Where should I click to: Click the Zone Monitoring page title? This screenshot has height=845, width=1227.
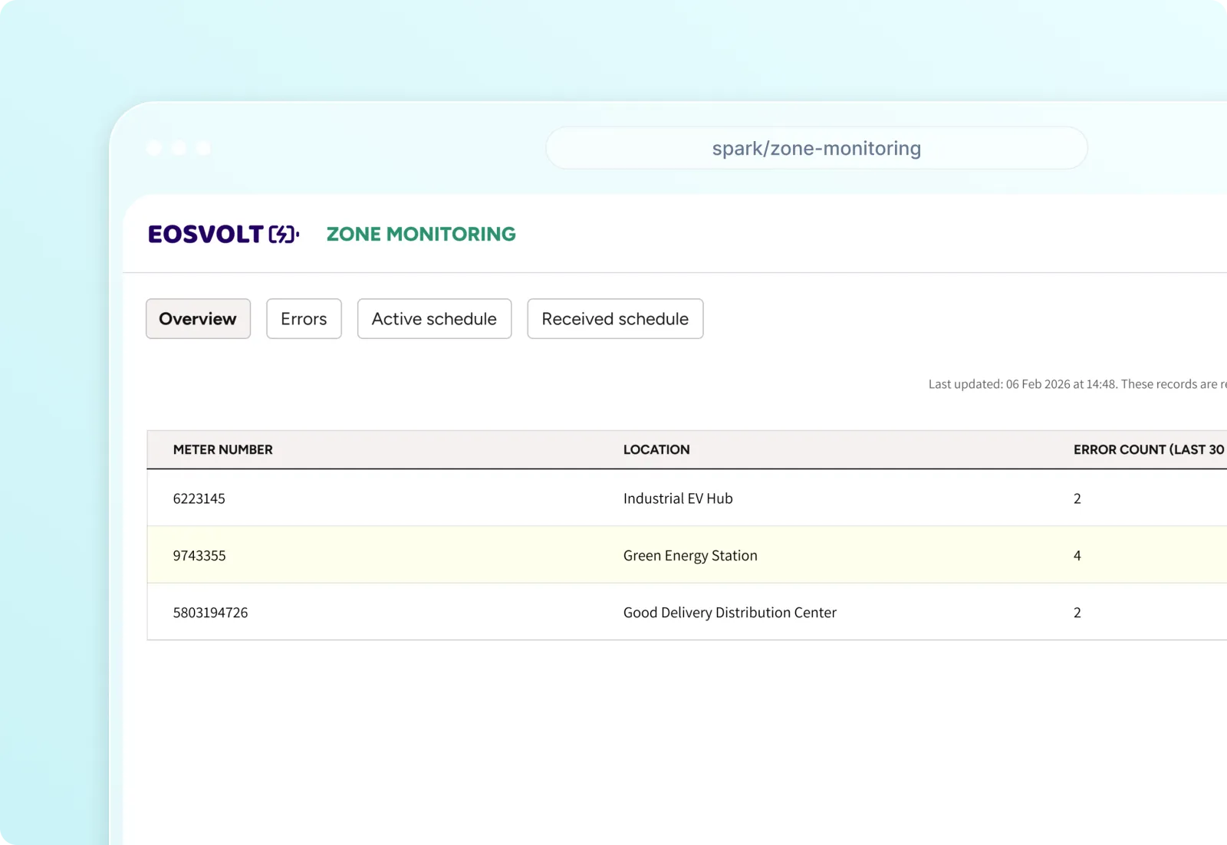click(x=421, y=234)
